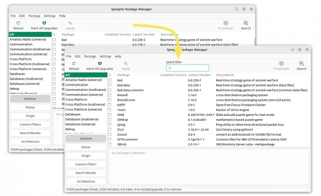Click magnifier icon inside Quick filter box

click(170, 68)
